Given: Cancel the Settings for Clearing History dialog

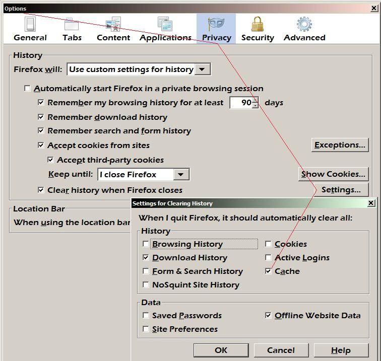Looking at the screenshot, I should (x=281, y=350).
